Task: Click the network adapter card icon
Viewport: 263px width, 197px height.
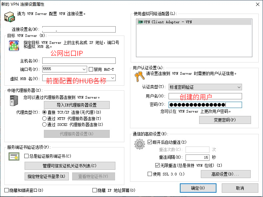Action: pyautogui.click(x=140, y=22)
